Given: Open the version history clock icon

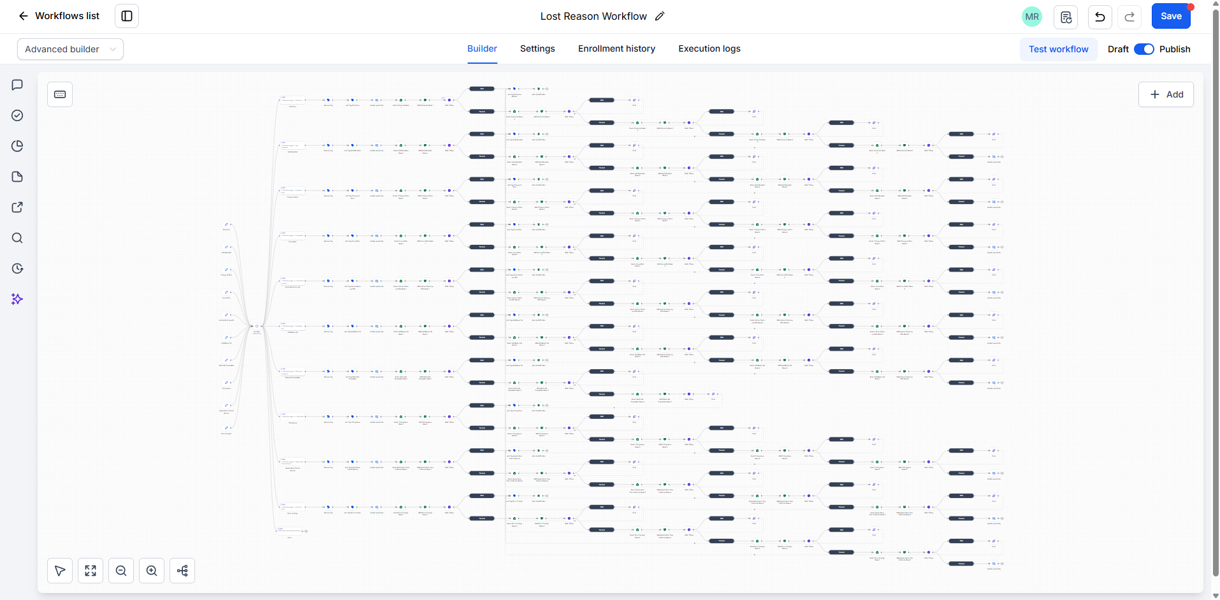Looking at the screenshot, I should coord(17,268).
